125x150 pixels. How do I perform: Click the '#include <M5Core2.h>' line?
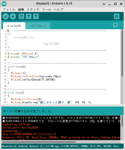tap(23, 53)
